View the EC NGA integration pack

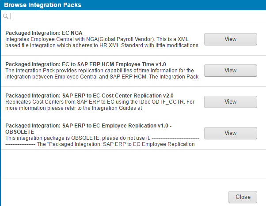[230, 39]
